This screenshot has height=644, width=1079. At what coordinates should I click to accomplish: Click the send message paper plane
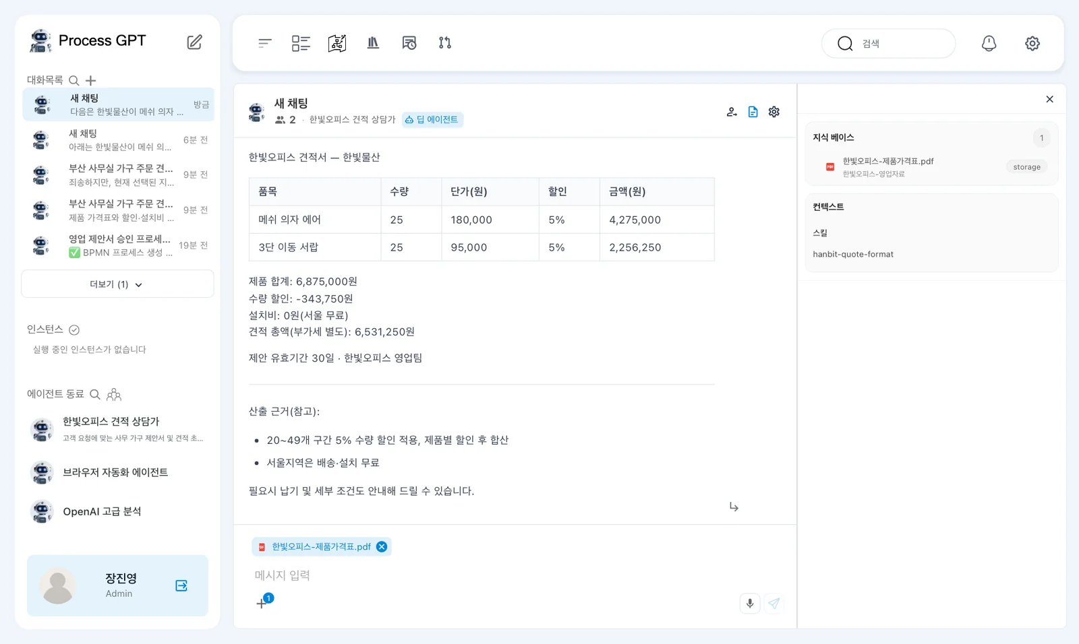tap(774, 603)
